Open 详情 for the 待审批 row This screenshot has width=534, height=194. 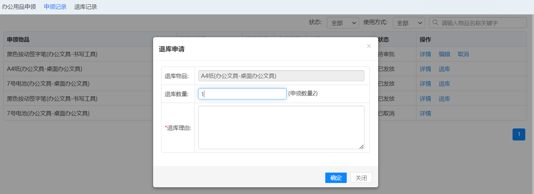point(425,54)
